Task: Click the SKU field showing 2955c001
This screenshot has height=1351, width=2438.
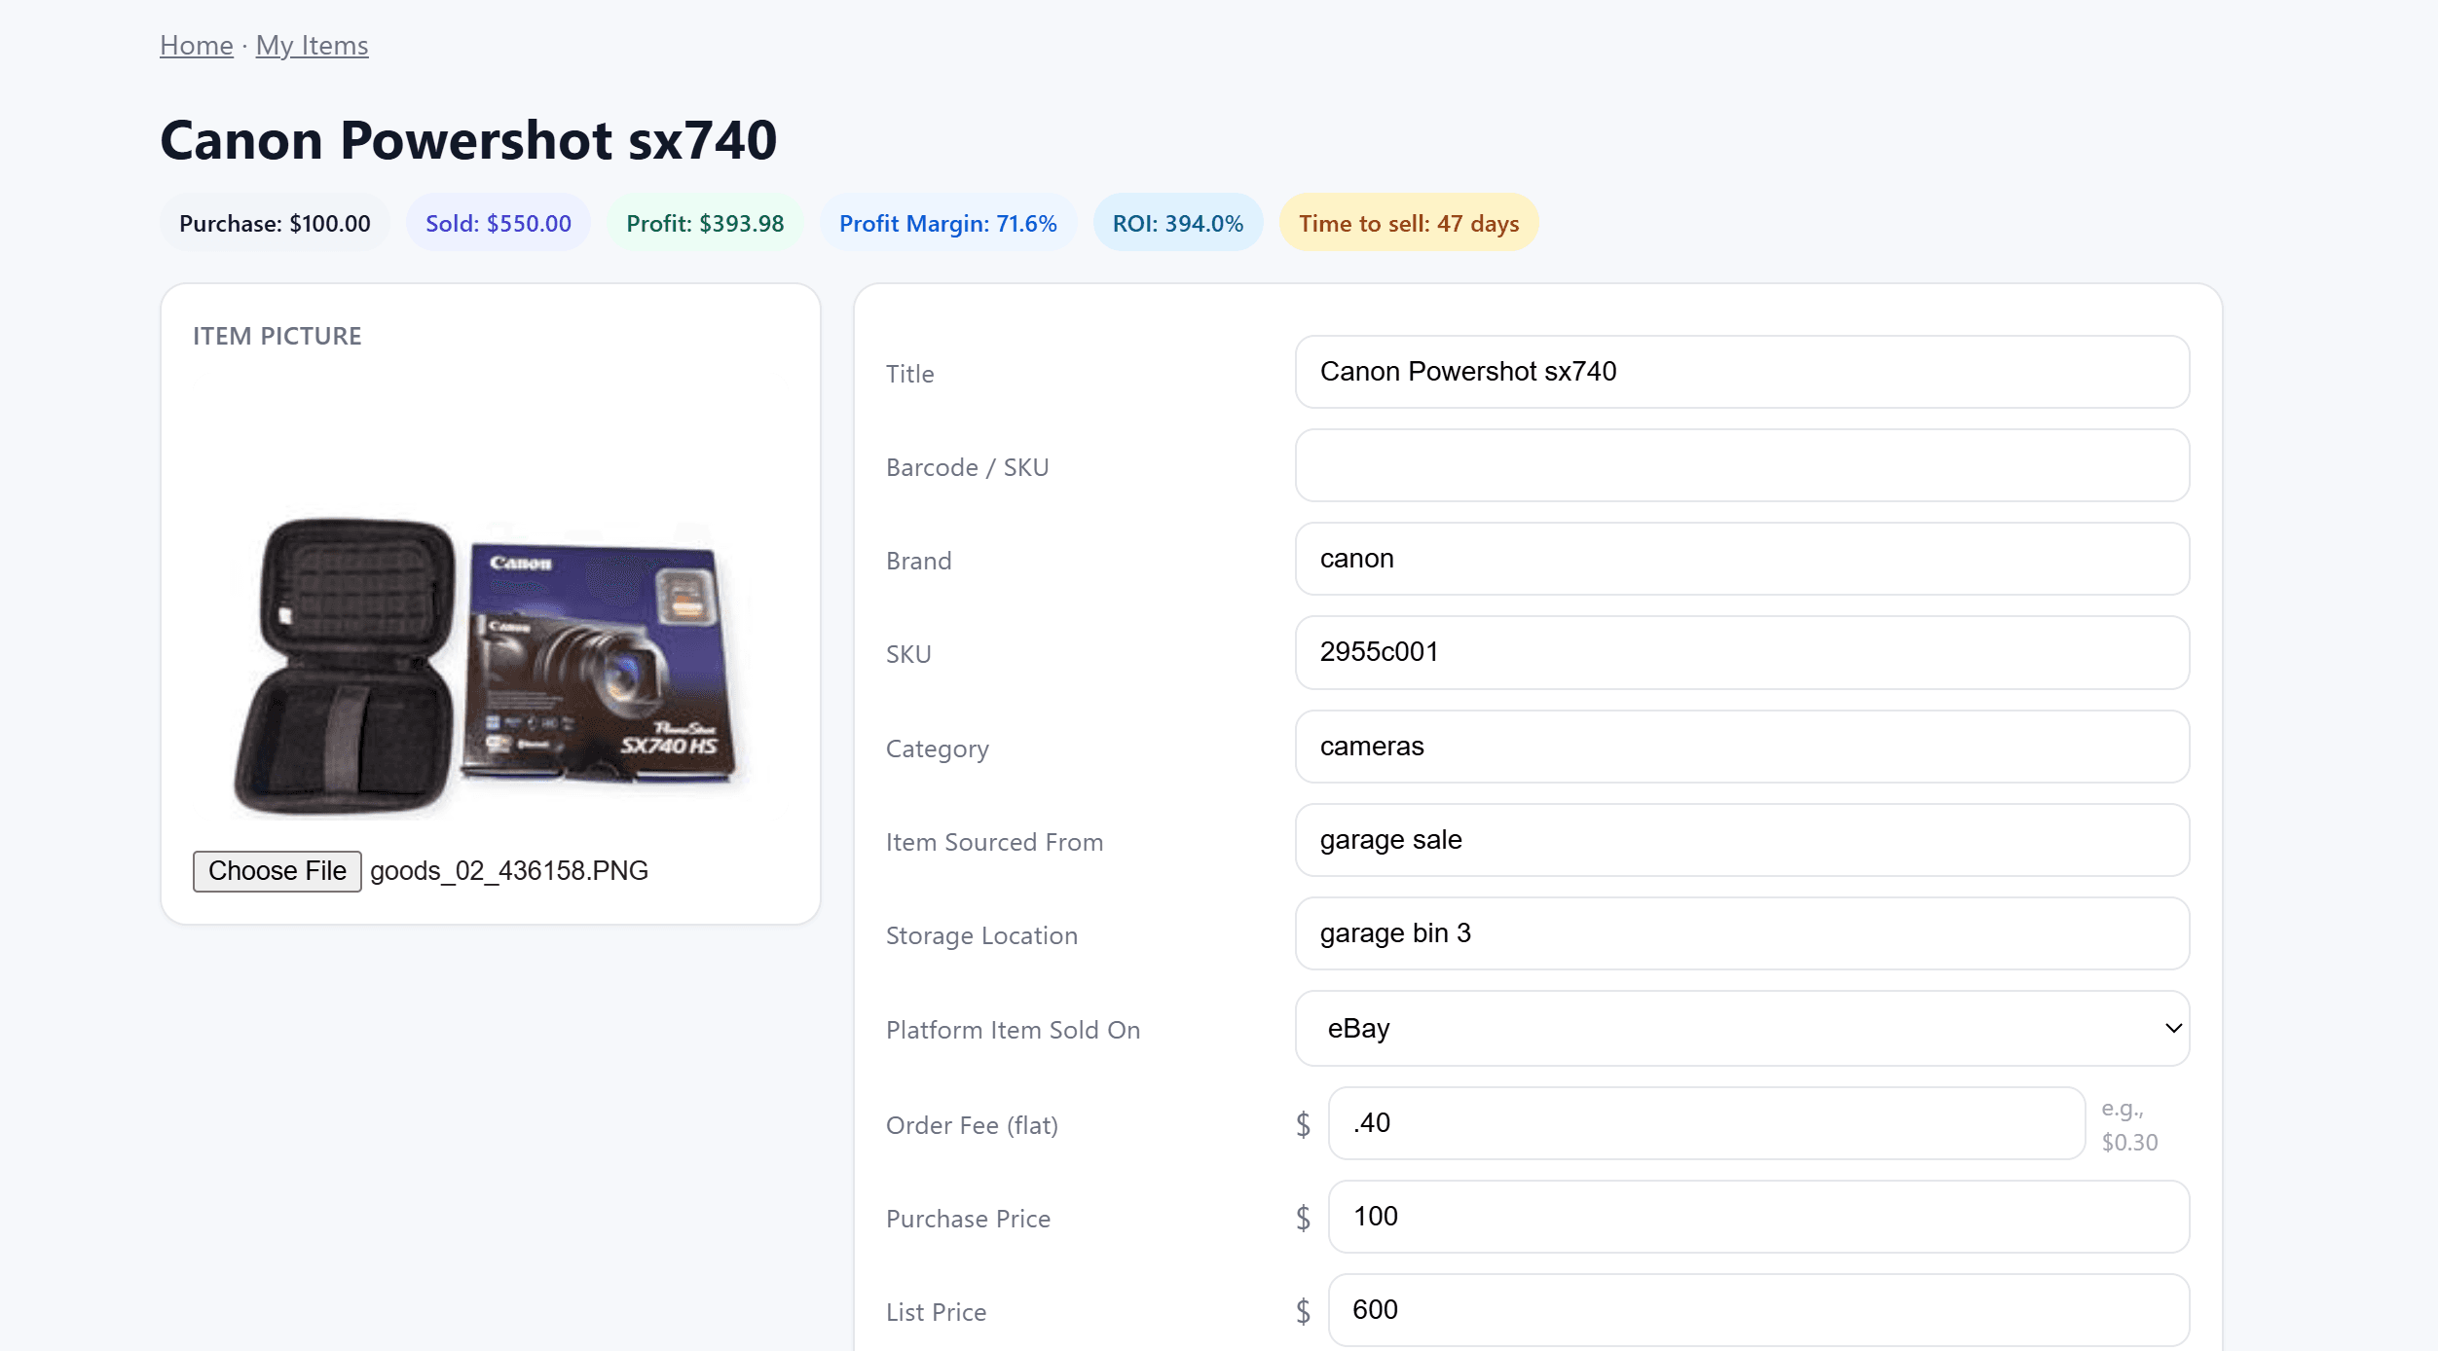Action: tap(1742, 652)
